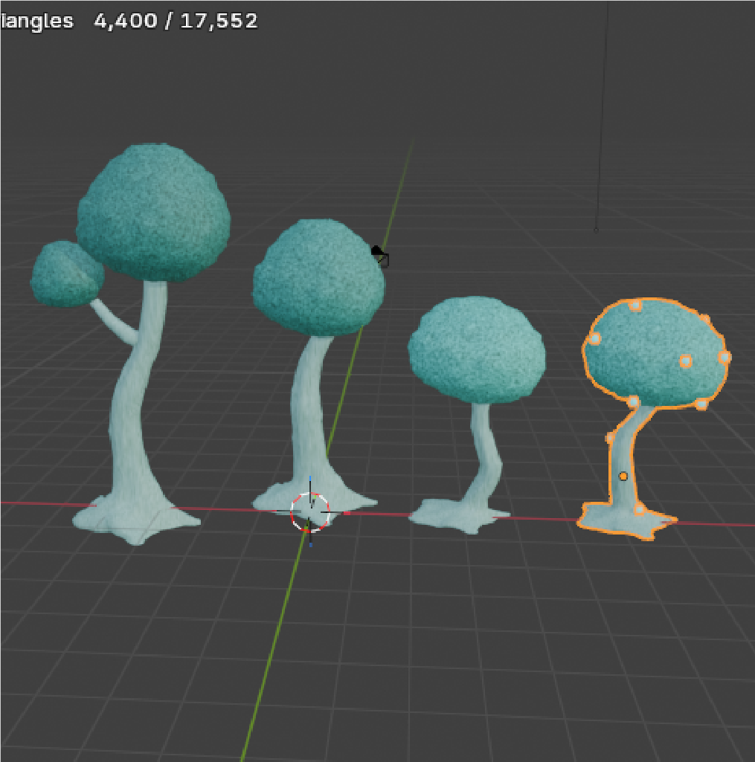Select the third mushroom's teal cap
Viewport: 755px width, 762px height.
coord(476,349)
